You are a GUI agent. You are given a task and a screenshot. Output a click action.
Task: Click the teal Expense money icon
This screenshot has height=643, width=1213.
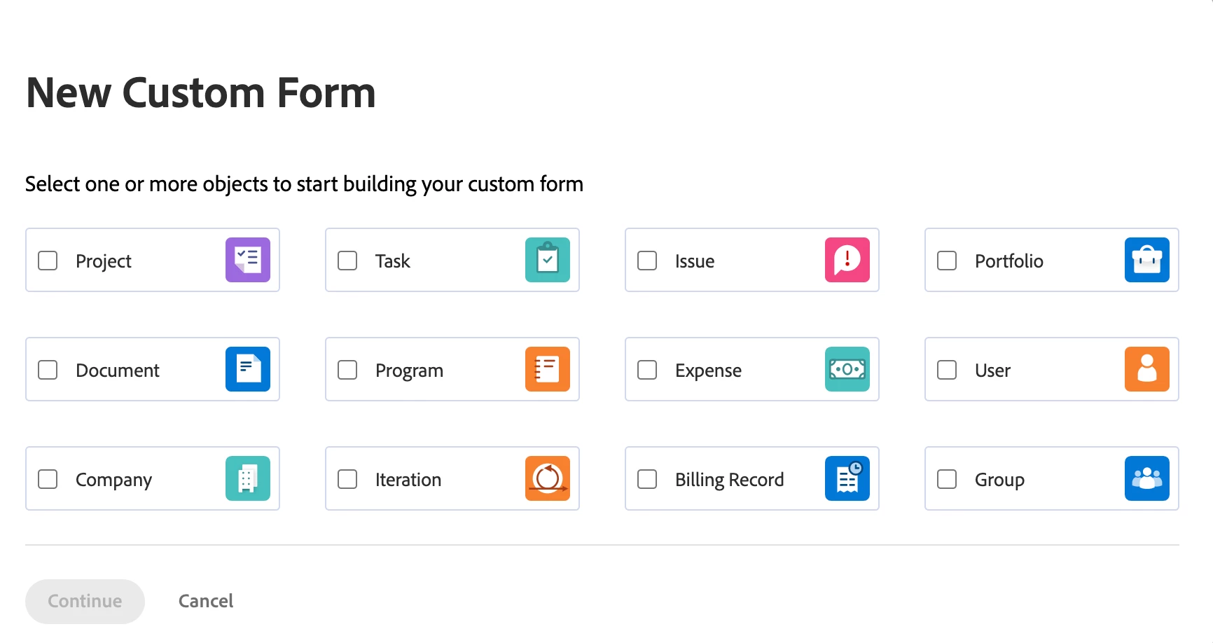pos(847,369)
